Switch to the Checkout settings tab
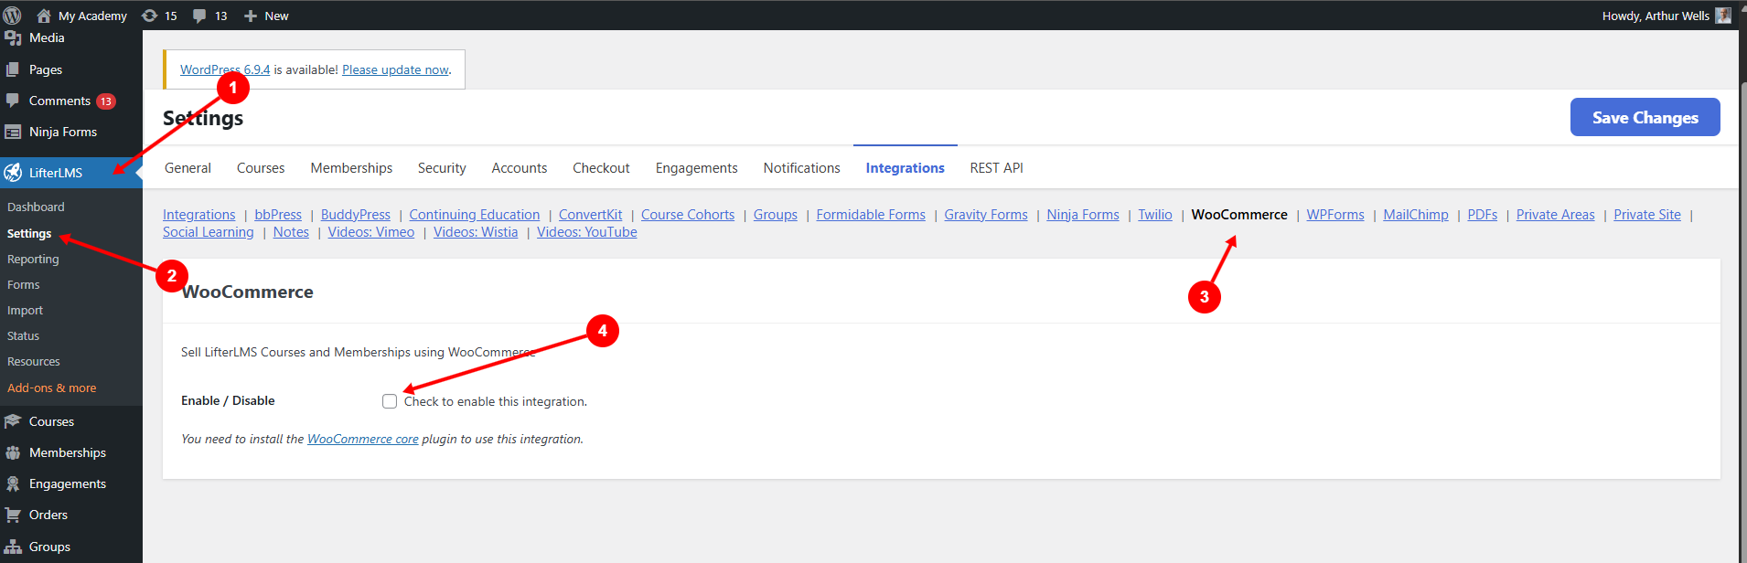Image resolution: width=1747 pixels, height=563 pixels. (601, 168)
